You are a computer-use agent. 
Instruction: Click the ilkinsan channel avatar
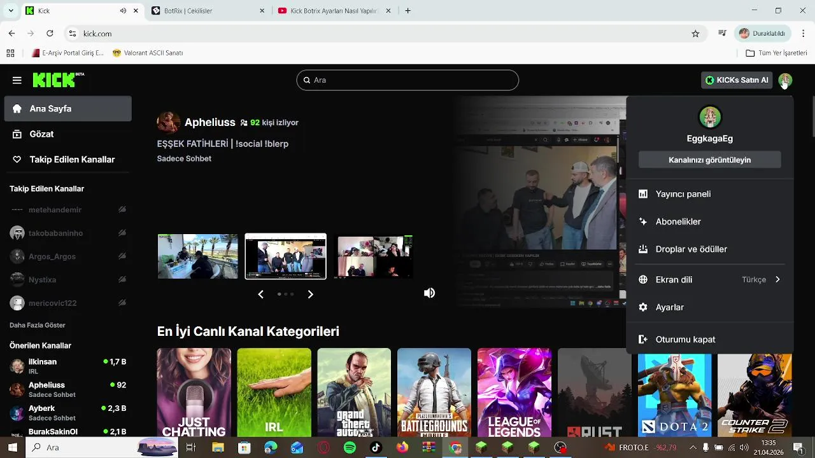click(17, 366)
